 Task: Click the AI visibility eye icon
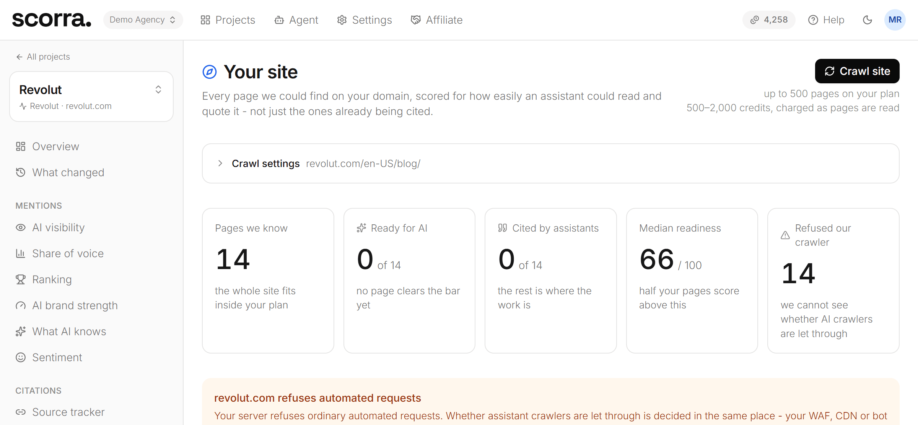click(21, 227)
